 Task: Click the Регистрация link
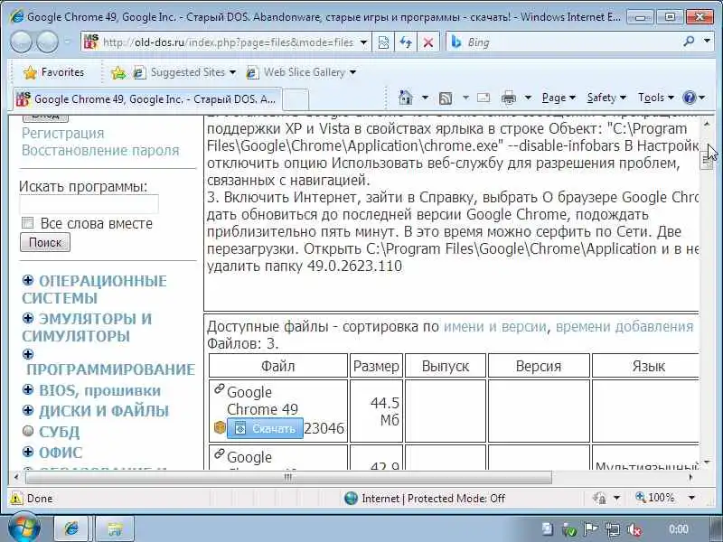(63, 133)
